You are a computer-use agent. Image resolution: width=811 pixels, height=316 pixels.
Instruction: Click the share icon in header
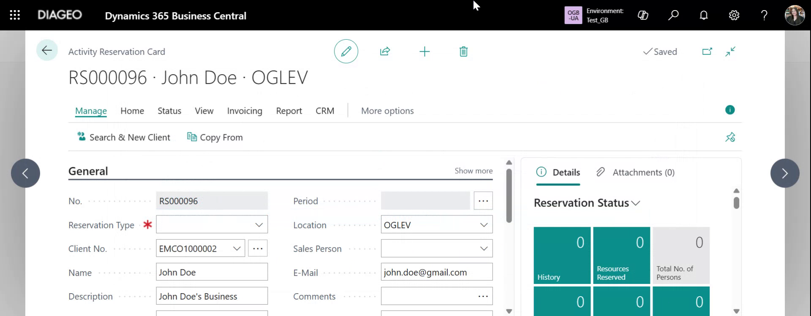tap(385, 52)
